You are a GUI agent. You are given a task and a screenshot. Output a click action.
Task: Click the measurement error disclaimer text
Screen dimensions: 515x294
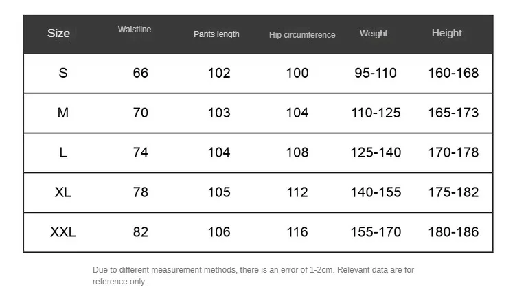point(253,275)
